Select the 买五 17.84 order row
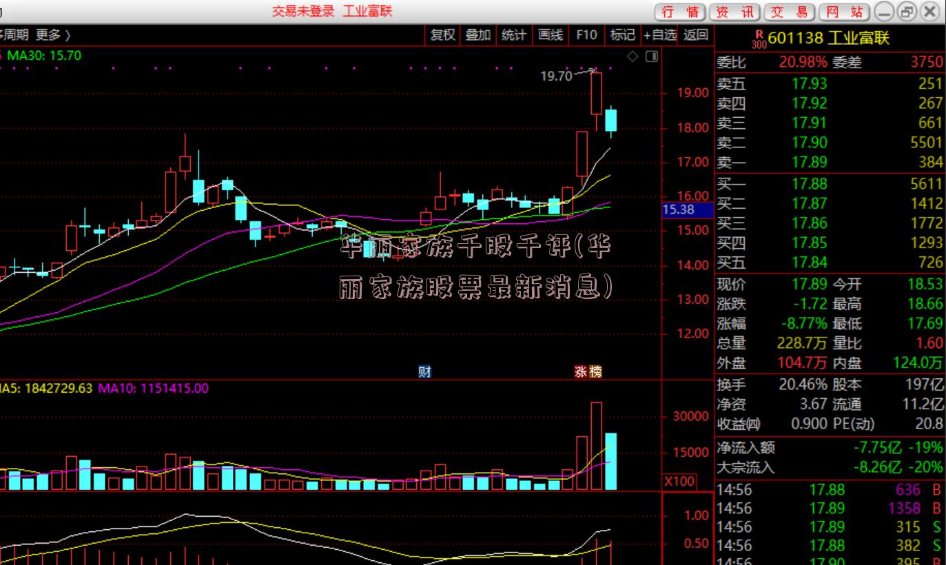The width and height of the screenshot is (946, 565). click(830, 263)
